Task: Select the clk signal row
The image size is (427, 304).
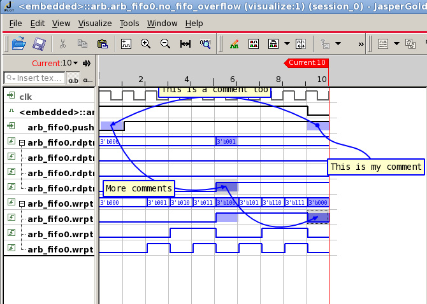Action: click(49, 95)
